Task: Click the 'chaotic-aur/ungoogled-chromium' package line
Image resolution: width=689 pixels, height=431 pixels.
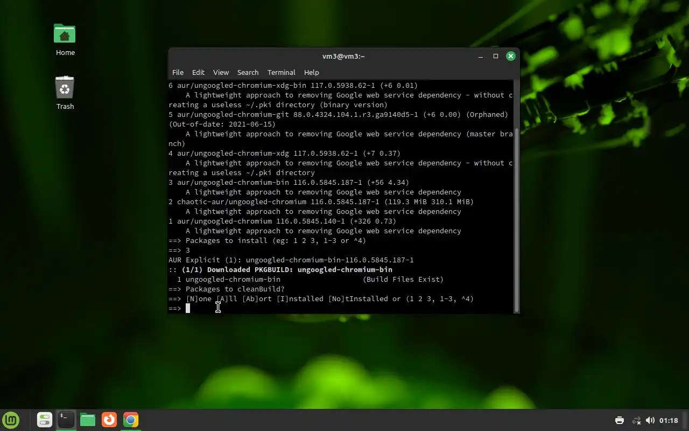Action: tap(321, 201)
